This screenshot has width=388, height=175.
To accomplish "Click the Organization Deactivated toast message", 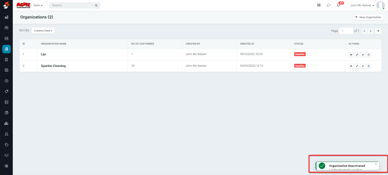I will 347,166.
